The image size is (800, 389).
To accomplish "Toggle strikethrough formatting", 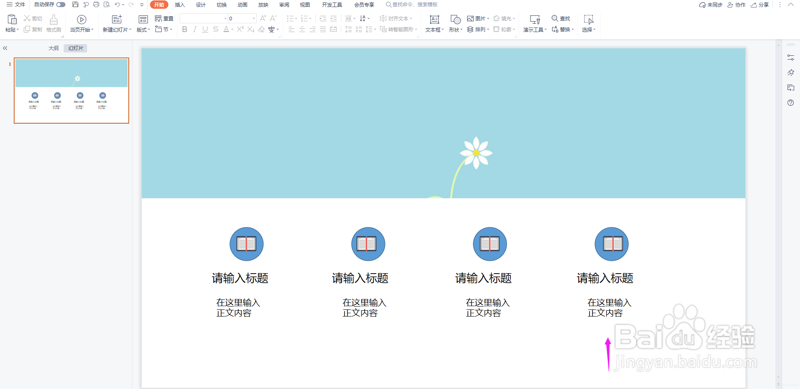I will (215, 30).
